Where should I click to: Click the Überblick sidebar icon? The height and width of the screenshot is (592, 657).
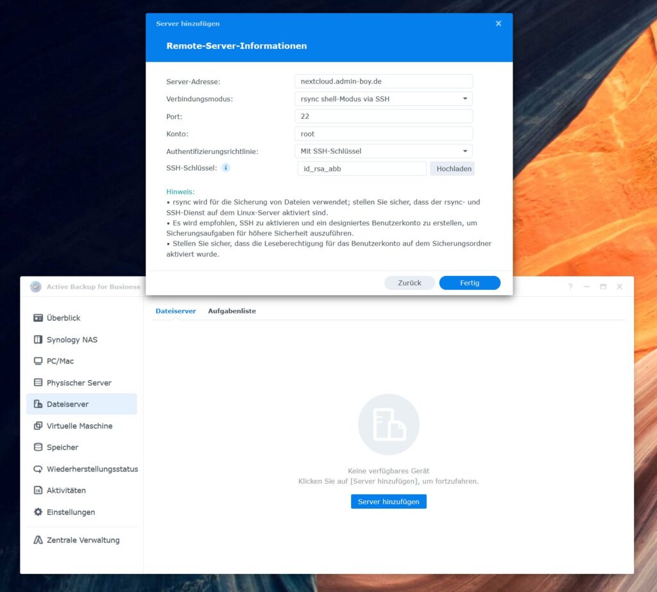38,318
